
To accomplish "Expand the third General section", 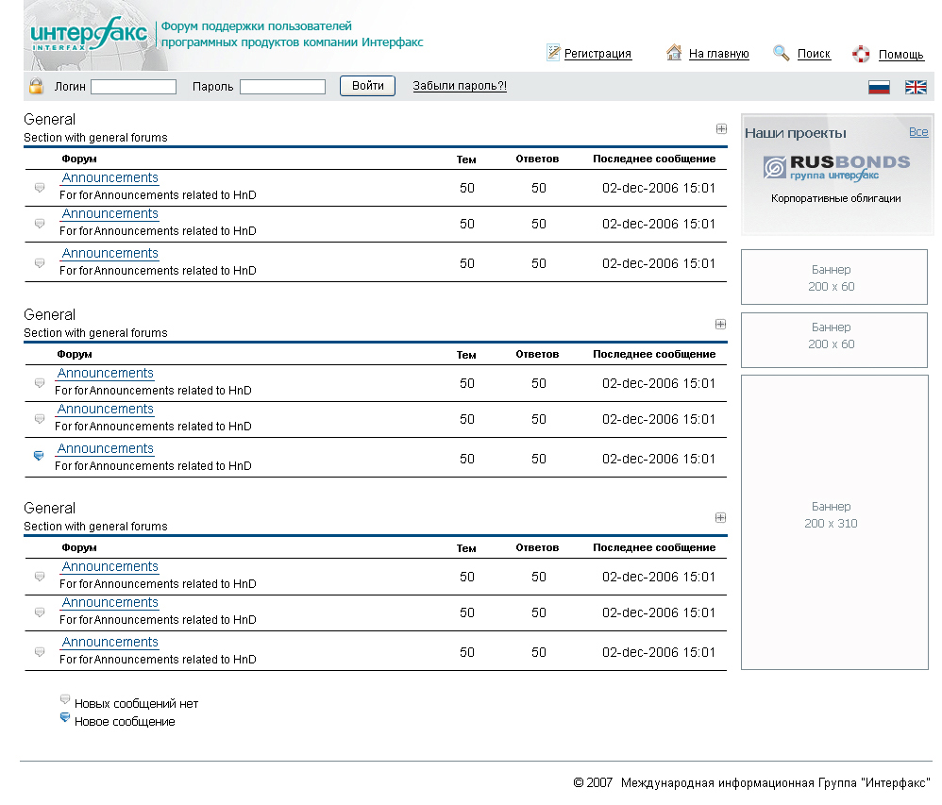I will pos(721,517).
